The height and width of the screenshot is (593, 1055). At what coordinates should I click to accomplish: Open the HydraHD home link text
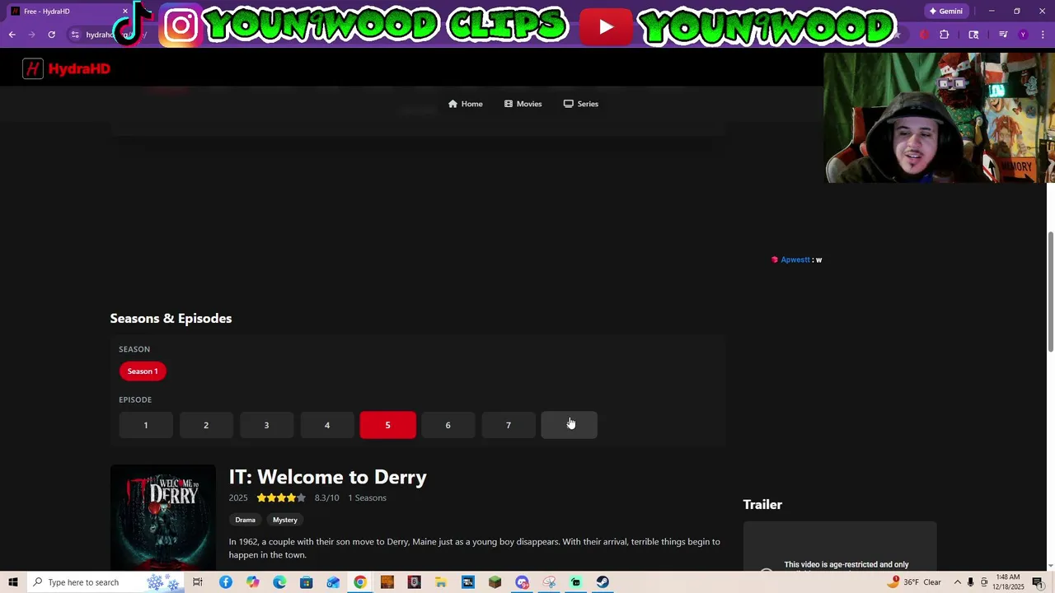pyautogui.click(x=79, y=69)
